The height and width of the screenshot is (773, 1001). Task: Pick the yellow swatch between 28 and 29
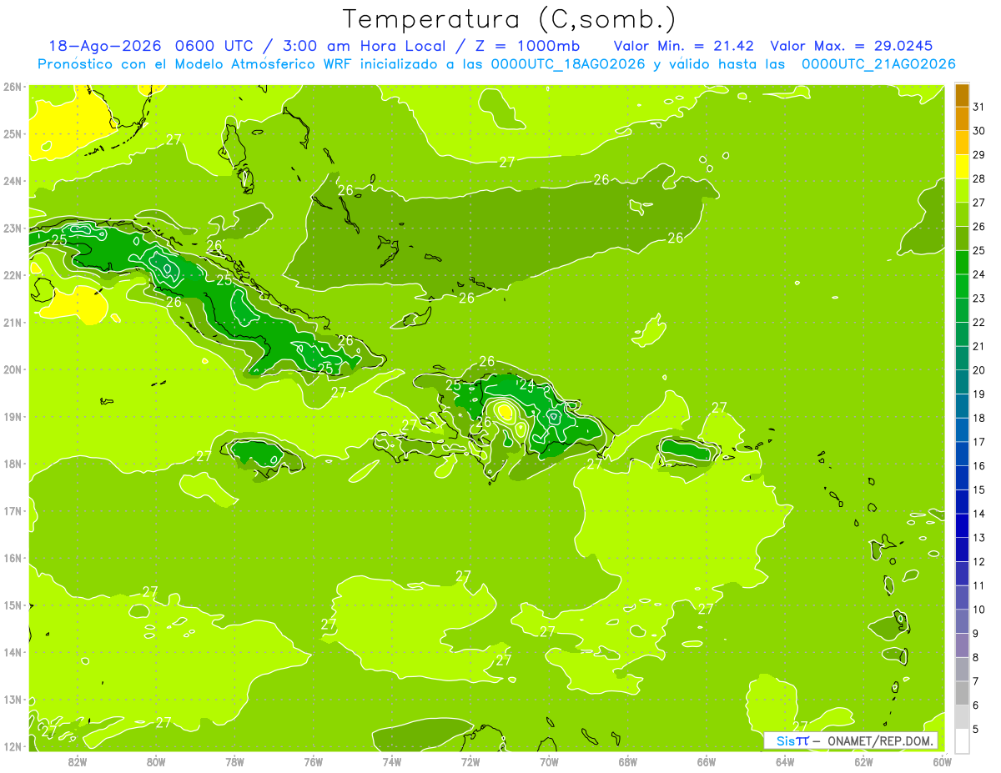962,167
